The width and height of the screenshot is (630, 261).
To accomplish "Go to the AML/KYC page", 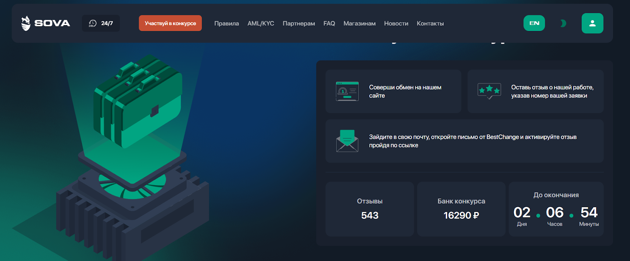I will click(x=261, y=24).
